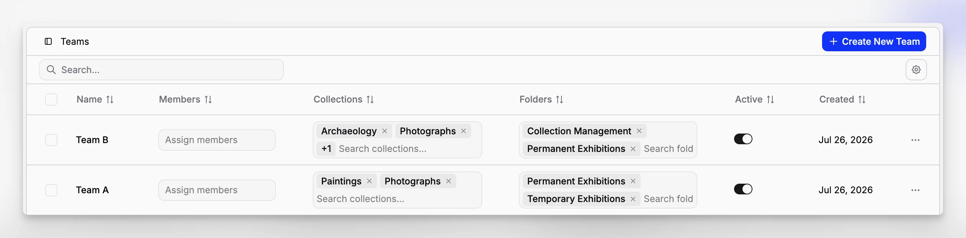Remove Collection Management folder tag

[639, 131]
